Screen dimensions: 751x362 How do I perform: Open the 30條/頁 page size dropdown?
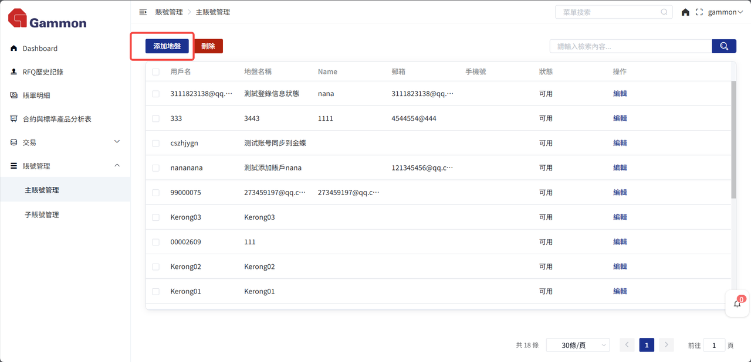[577, 345]
